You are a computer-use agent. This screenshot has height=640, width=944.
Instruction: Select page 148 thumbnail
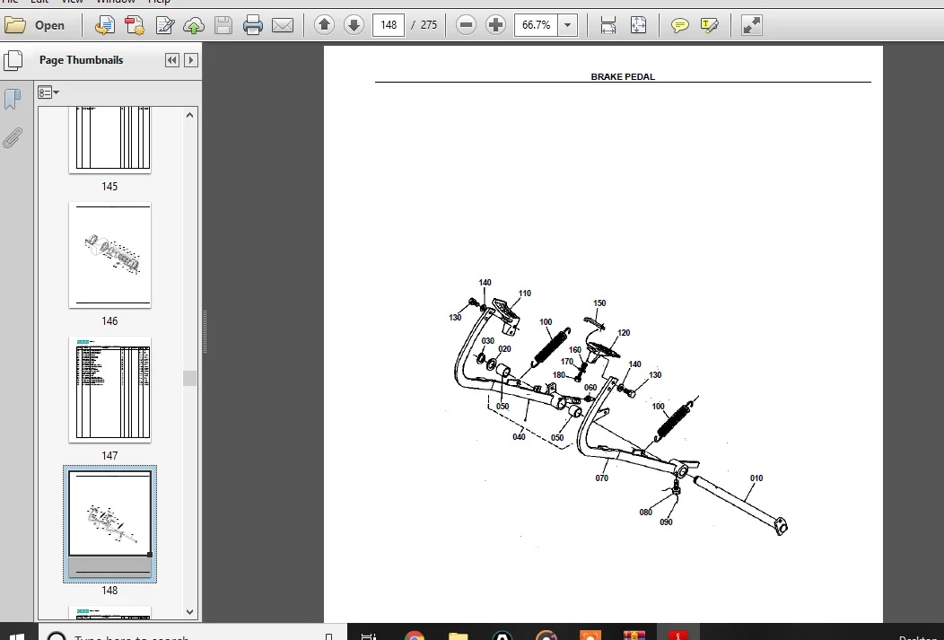pyautogui.click(x=109, y=524)
